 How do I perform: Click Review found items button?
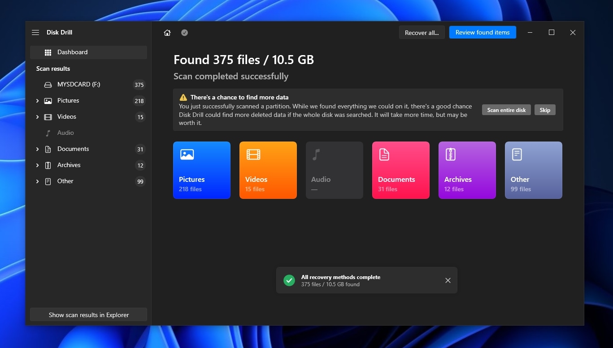(483, 32)
